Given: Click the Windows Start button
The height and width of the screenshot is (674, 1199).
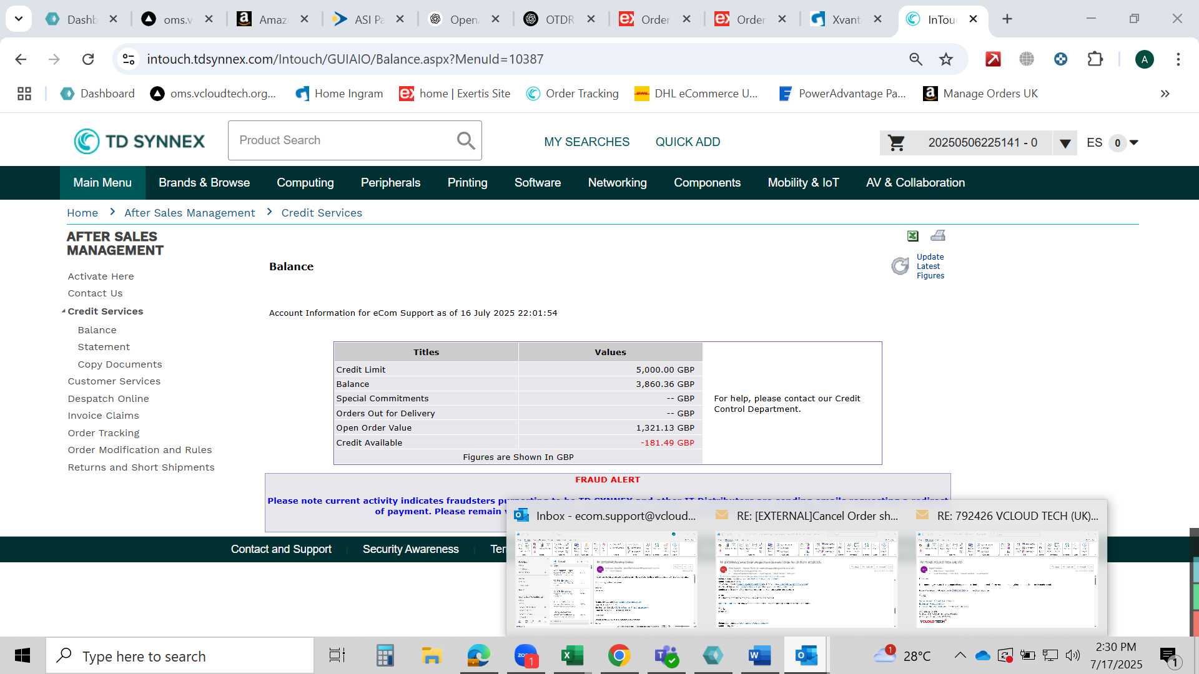Looking at the screenshot, I should (x=22, y=655).
